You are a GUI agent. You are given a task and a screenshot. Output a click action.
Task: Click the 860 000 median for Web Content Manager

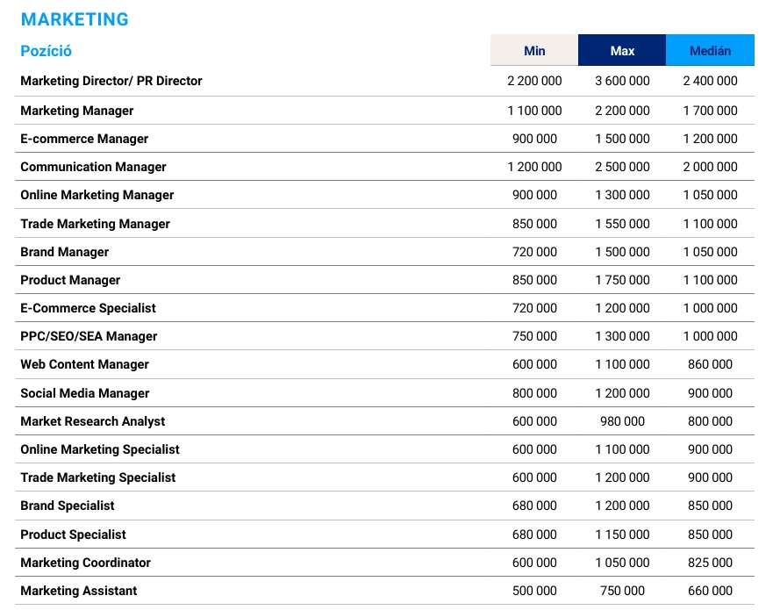pyautogui.click(x=710, y=364)
